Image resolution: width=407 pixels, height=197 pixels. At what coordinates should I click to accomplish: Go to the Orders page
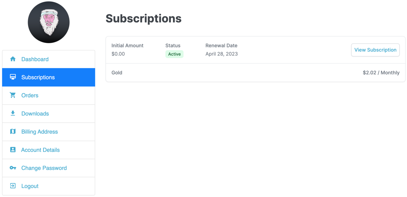point(49,95)
